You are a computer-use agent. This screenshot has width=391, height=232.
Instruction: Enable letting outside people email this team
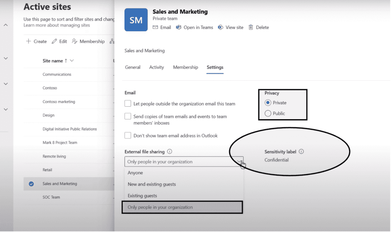coord(128,104)
